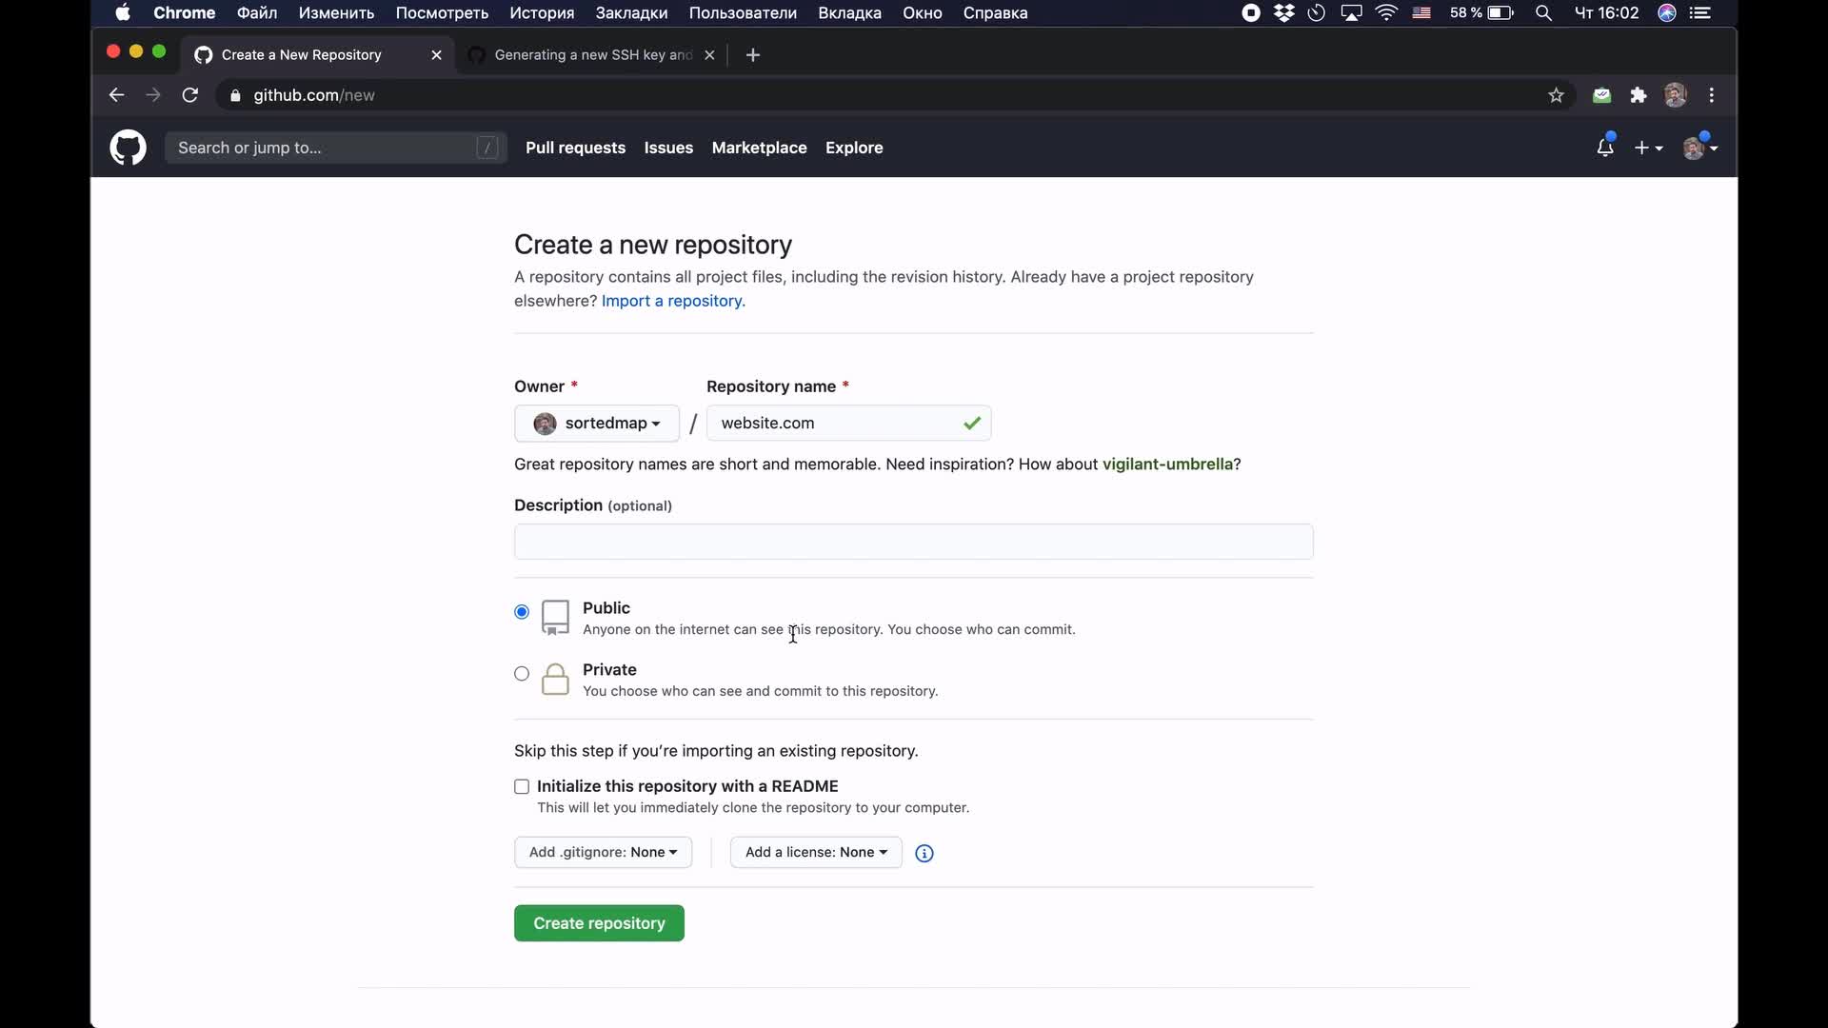Open the История menu
Screen dimensions: 1828x1028
[542, 13]
